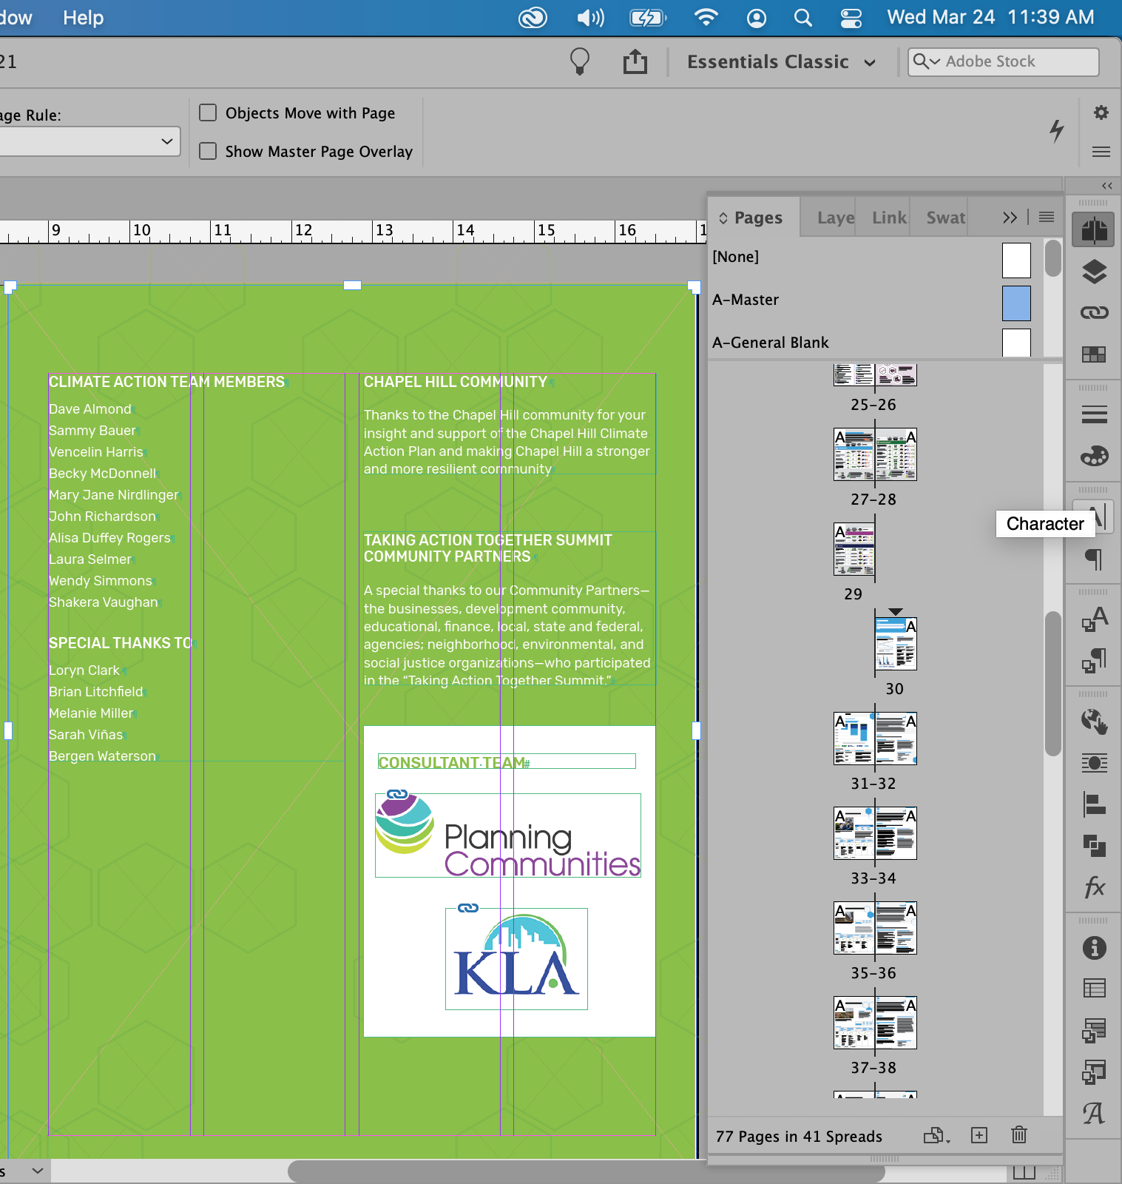Image resolution: width=1122 pixels, height=1184 pixels.
Task: Cycle the Pages panel view with its tab arrows
Action: click(723, 218)
